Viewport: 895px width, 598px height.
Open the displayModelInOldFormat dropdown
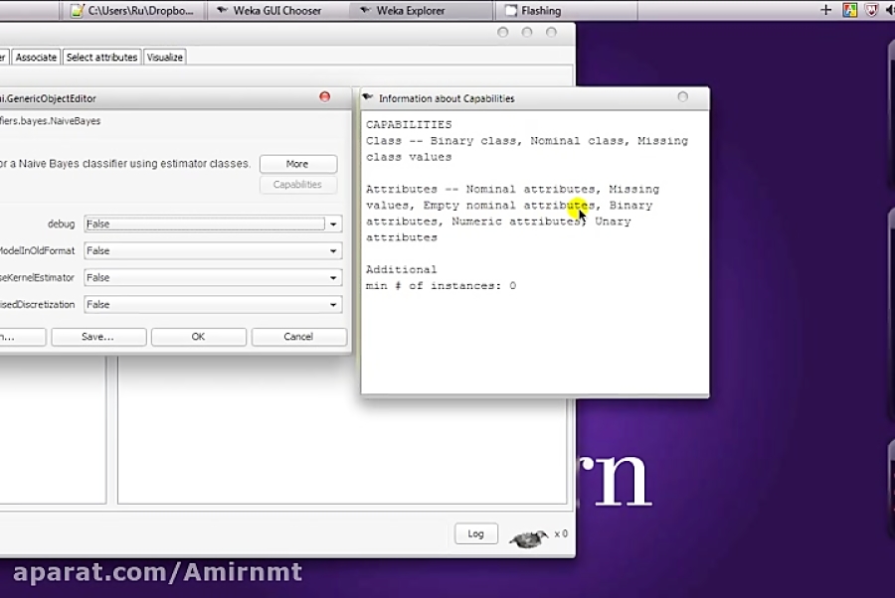coord(332,250)
